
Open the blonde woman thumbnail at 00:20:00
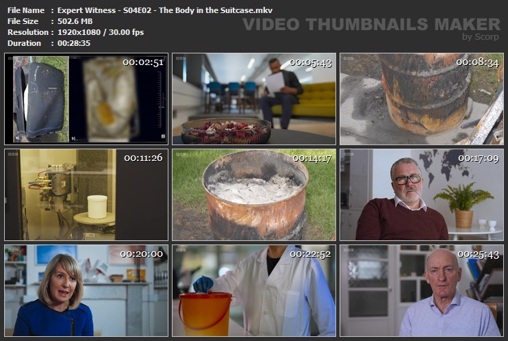pos(86,290)
